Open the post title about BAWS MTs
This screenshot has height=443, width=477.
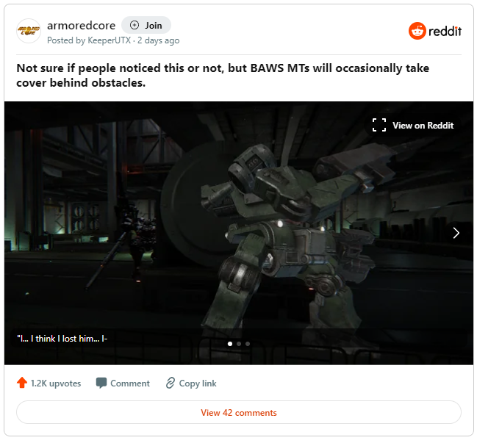coord(223,75)
